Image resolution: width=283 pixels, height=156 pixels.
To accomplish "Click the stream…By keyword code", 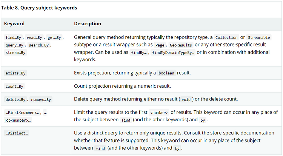I will point(15,53).
